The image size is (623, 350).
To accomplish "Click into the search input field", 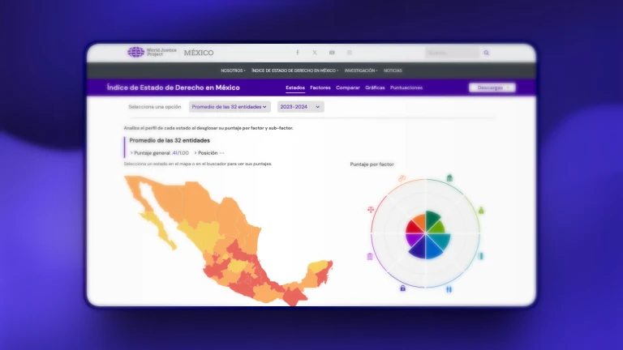I will [x=452, y=53].
